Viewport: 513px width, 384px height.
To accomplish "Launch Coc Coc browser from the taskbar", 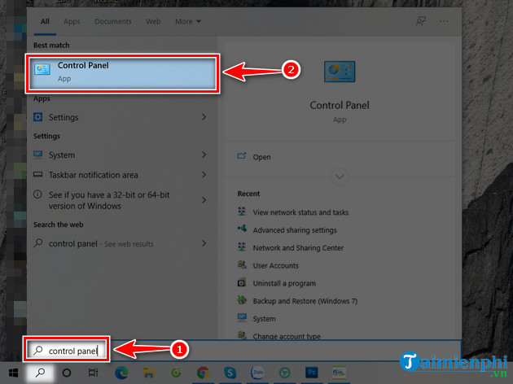I will tap(176, 373).
